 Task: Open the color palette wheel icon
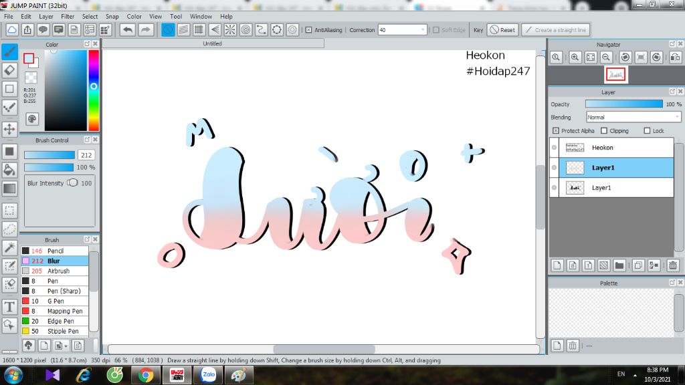pos(32,119)
